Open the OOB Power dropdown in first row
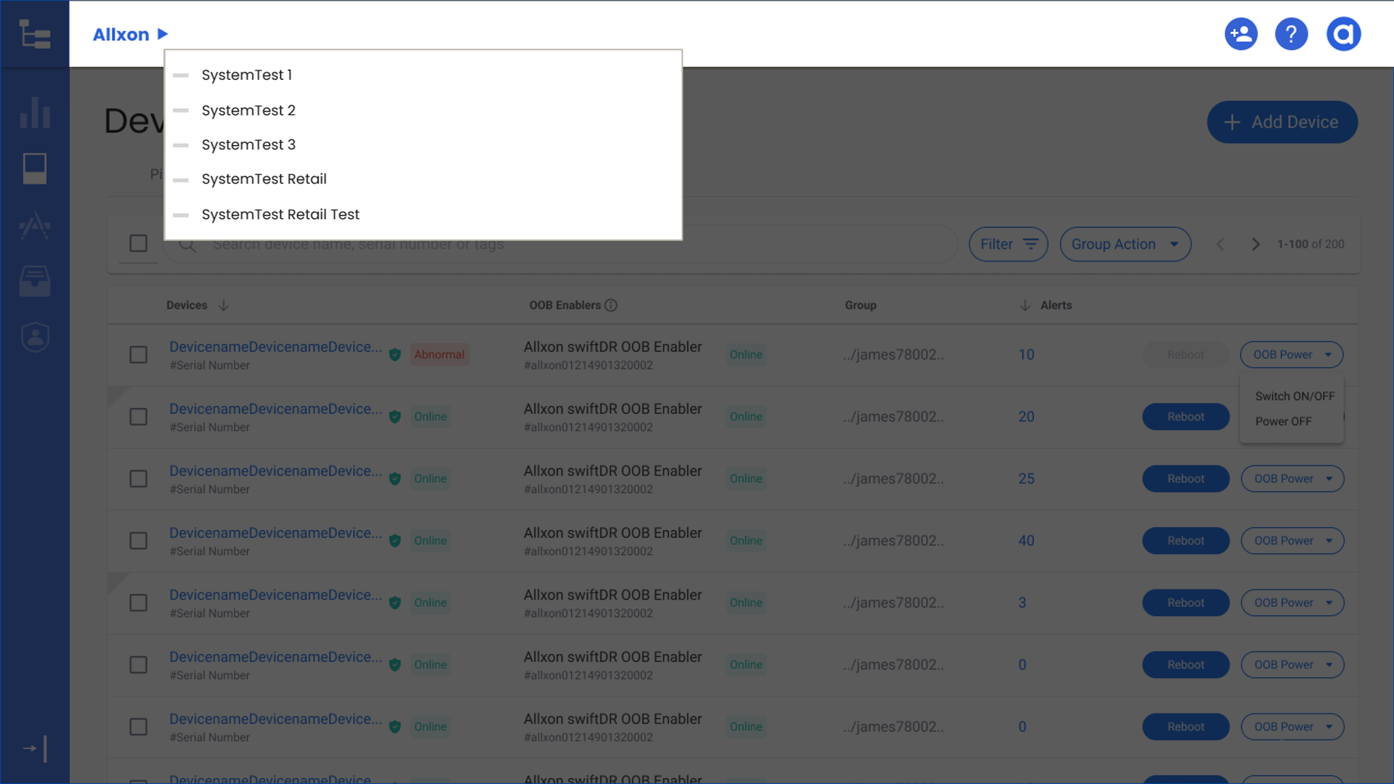Viewport: 1394px width, 784px height. tap(1292, 355)
